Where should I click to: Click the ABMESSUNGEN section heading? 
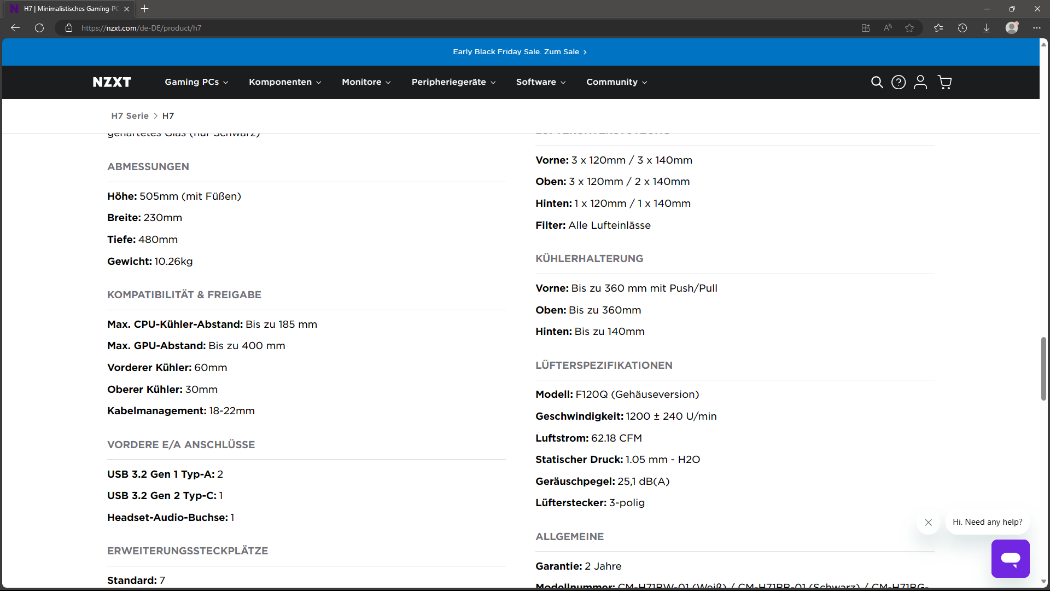[148, 167]
